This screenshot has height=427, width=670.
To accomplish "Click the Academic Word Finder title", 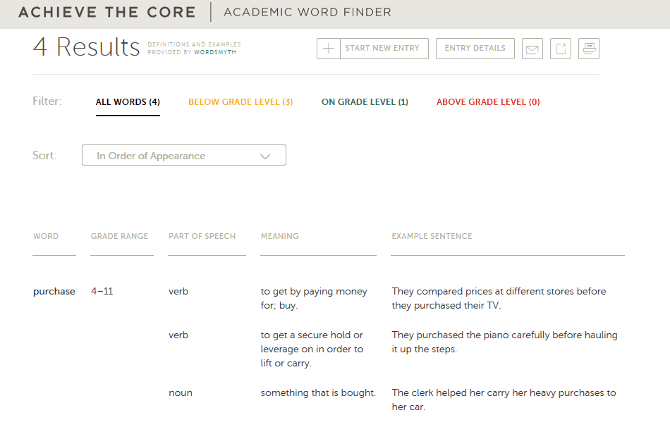I will (307, 13).
